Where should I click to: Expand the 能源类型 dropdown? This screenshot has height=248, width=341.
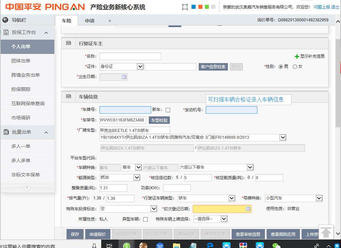137,177
